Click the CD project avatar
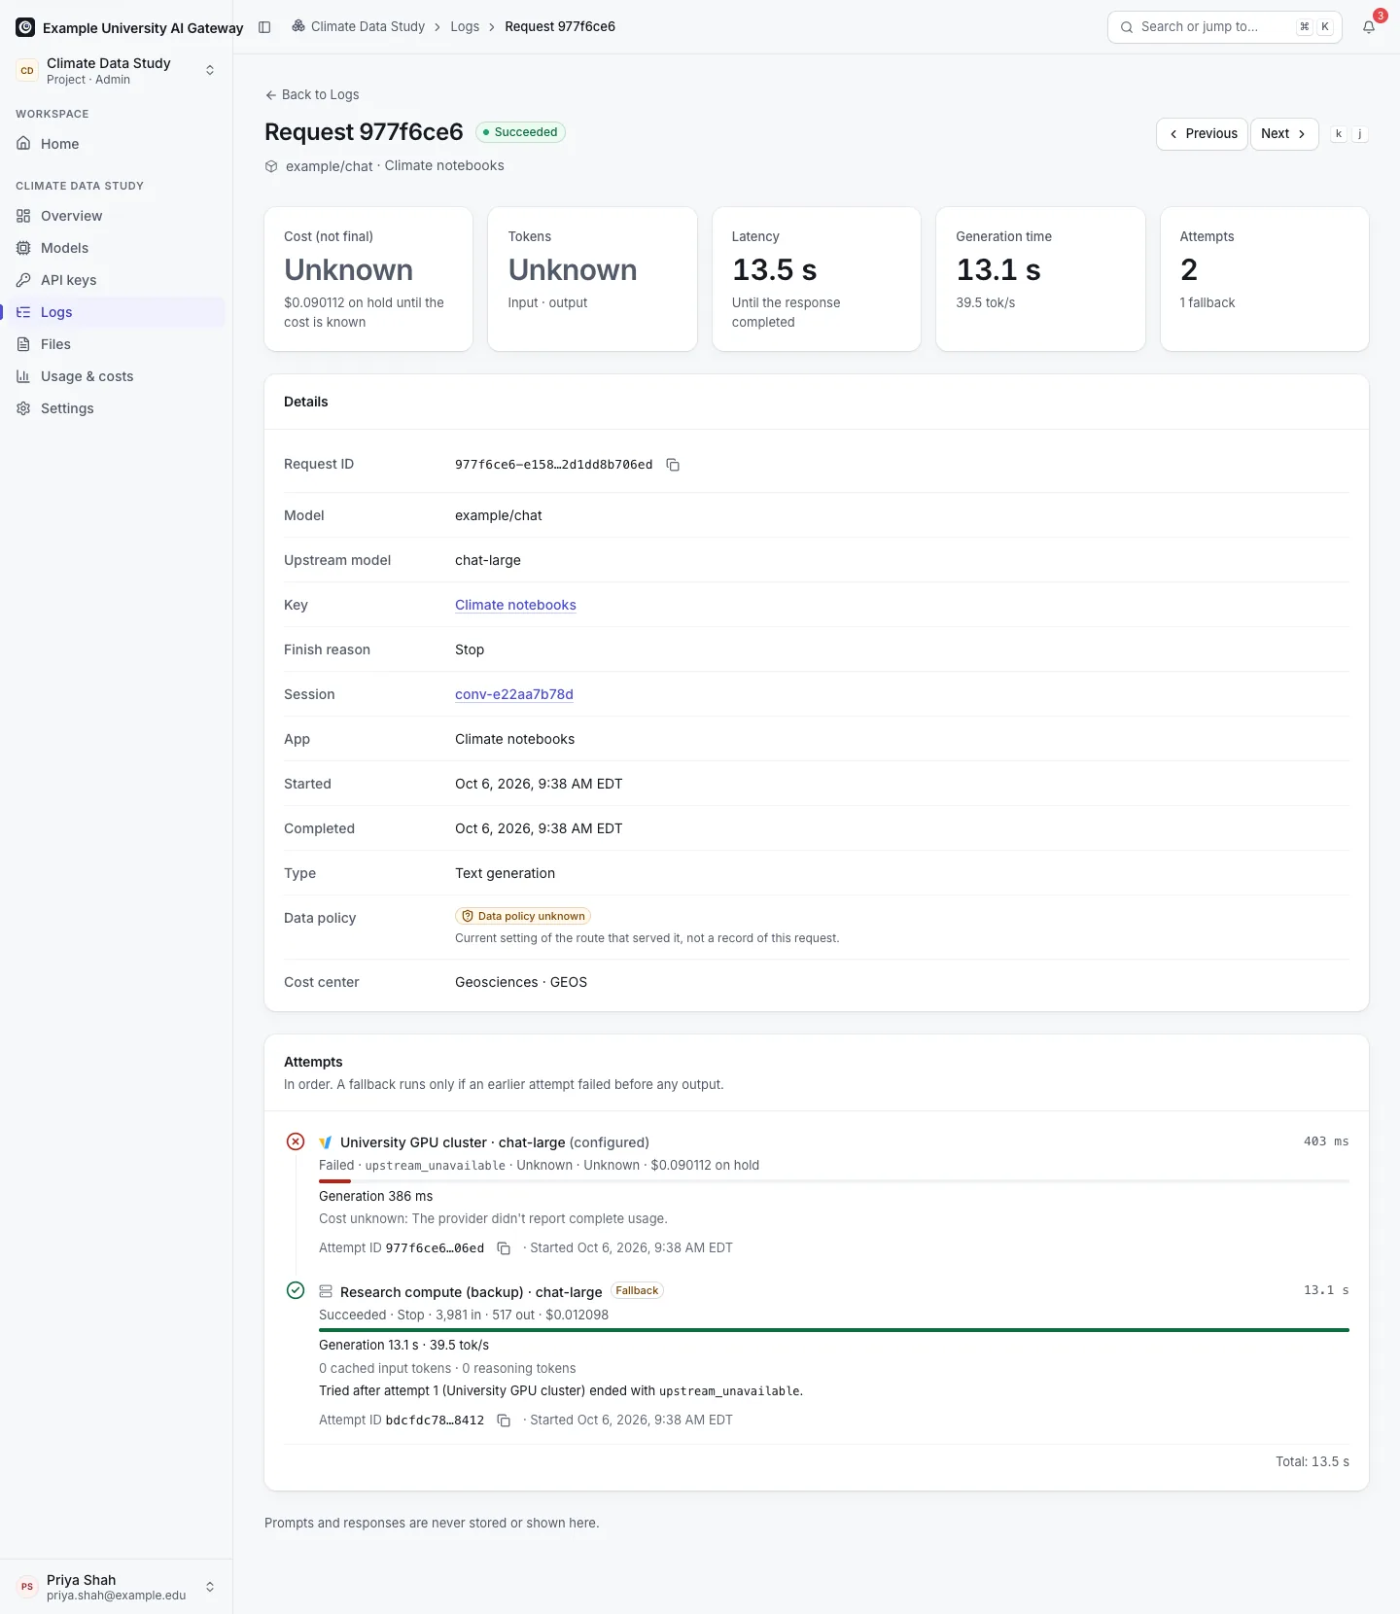The width and height of the screenshot is (1400, 1614). (x=27, y=70)
